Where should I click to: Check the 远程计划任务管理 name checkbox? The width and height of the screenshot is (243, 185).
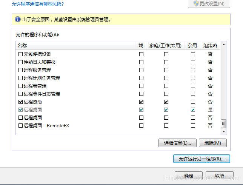tap(20, 78)
